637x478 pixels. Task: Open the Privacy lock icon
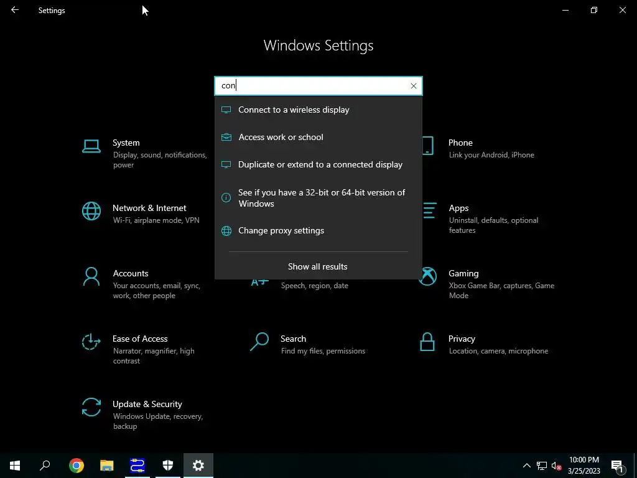[427, 342]
